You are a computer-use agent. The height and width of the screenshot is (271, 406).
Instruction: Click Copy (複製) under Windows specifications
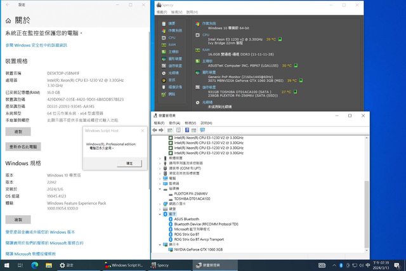[18, 220]
